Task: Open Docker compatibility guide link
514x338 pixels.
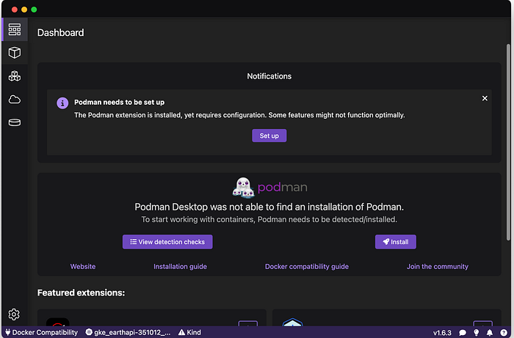Action: click(x=307, y=266)
